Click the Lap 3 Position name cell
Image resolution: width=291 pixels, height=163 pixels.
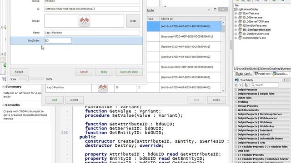[x=69, y=87]
